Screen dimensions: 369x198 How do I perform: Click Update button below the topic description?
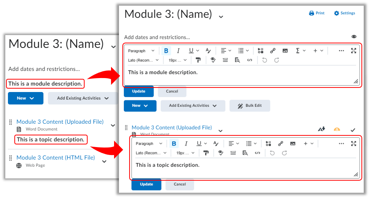pyautogui.click(x=146, y=184)
